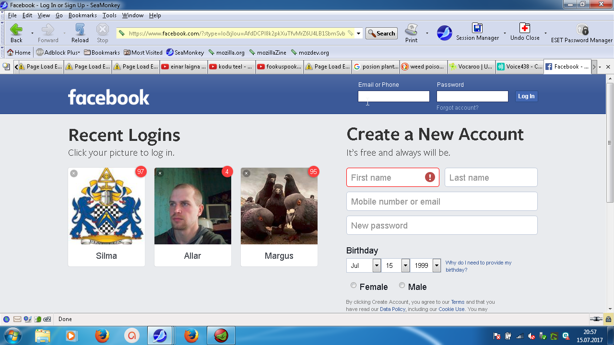Viewport: 614px width, 345px height.
Task: Expand the URL bar history dropdown
Action: coord(358,34)
